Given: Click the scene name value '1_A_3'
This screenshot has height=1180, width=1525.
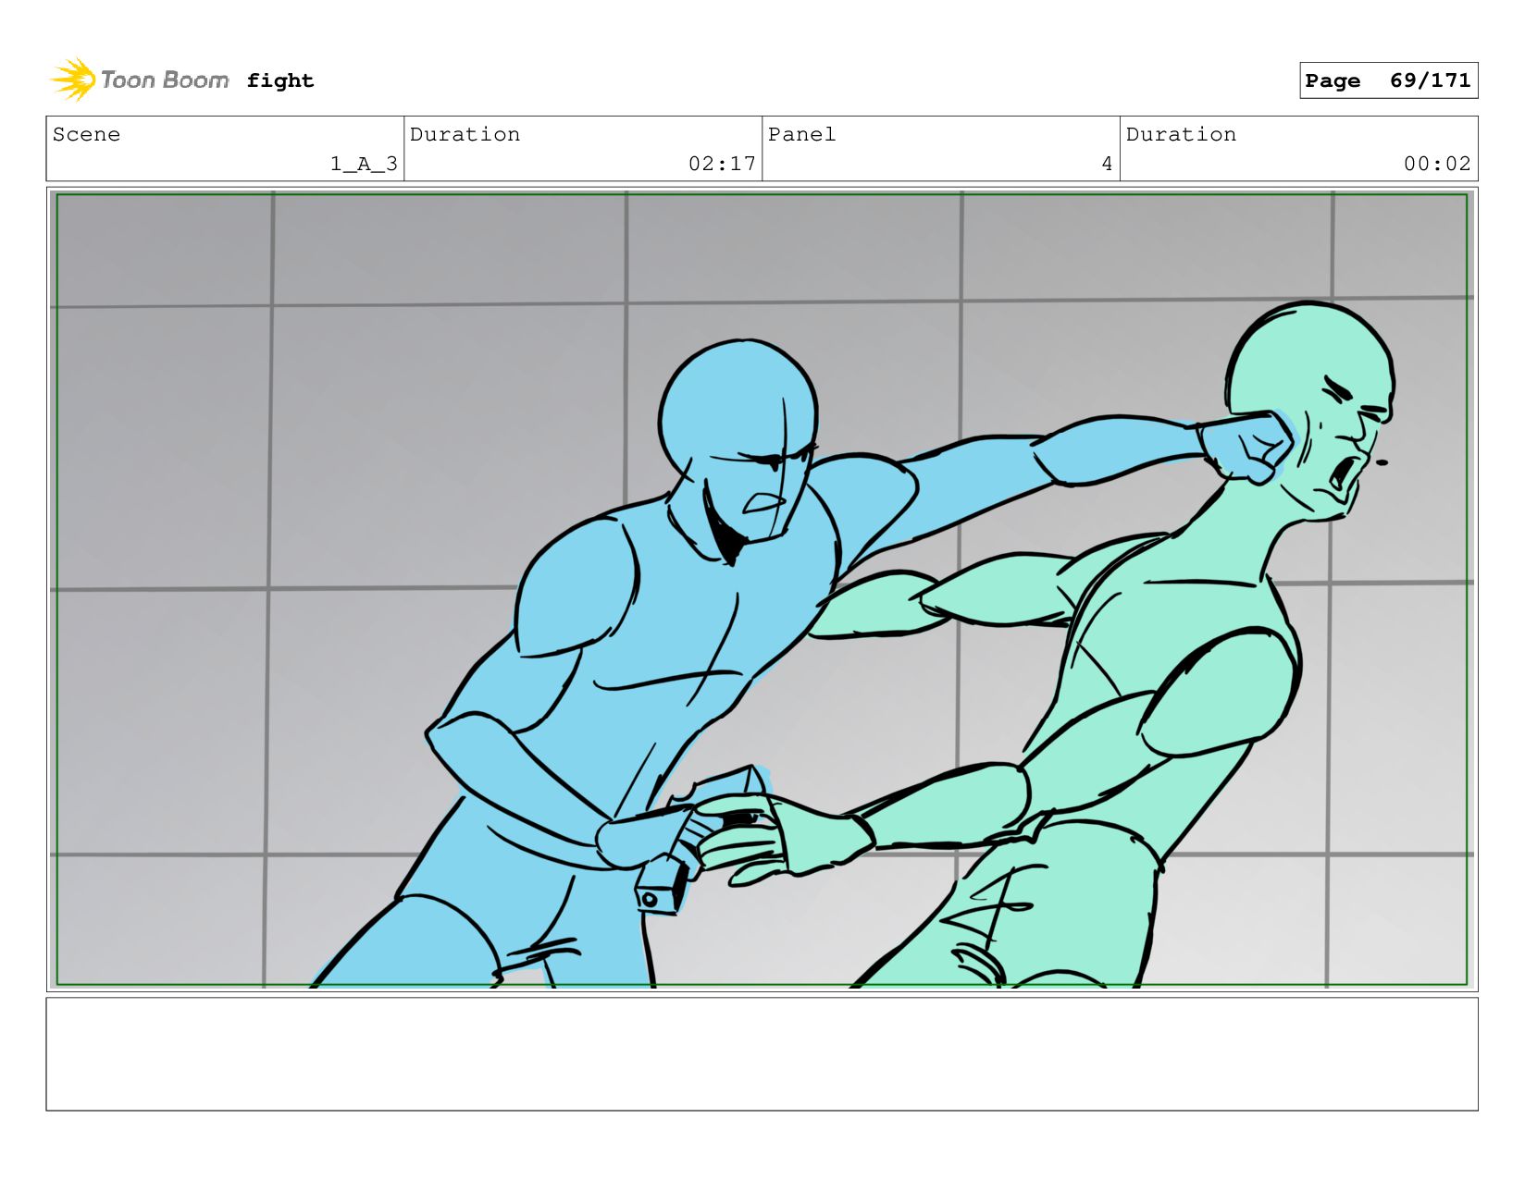Looking at the screenshot, I should point(364,164).
